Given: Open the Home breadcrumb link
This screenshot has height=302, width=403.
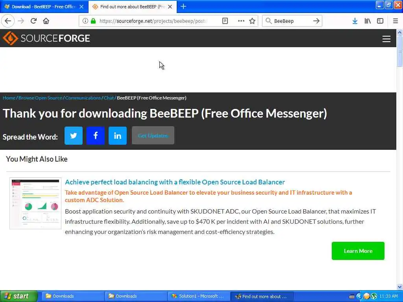Looking at the screenshot, I should [9, 98].
